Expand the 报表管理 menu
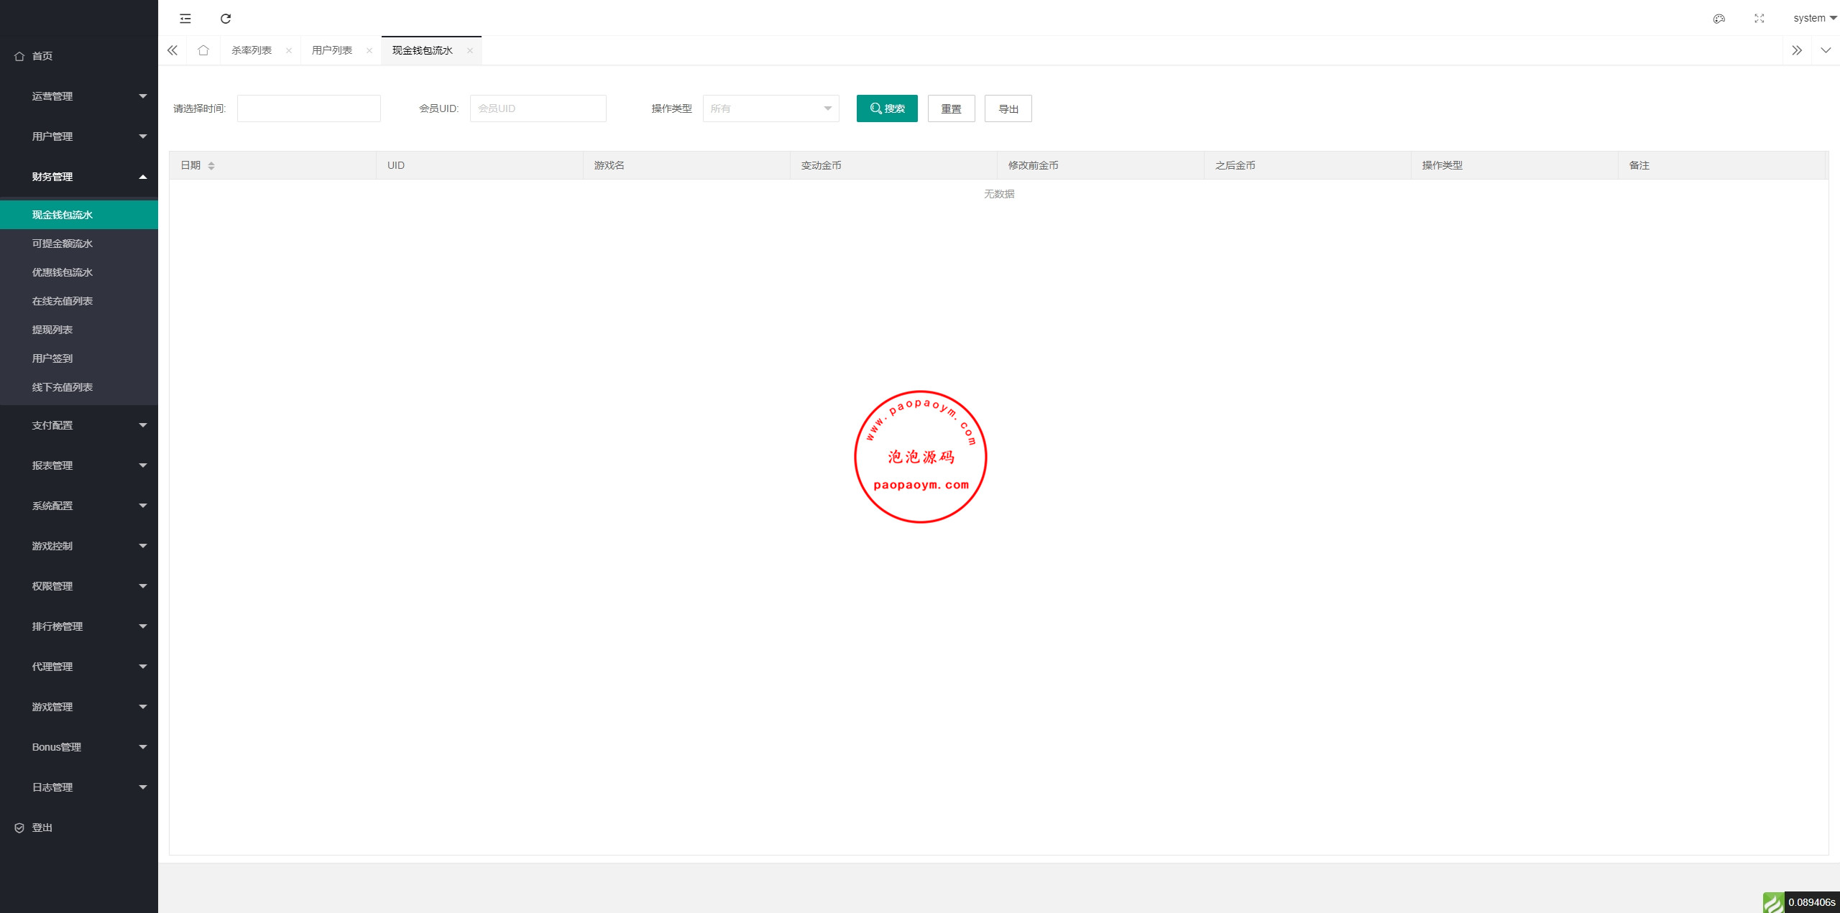The width and height of the screenshot is (1840, 913). (x=79, y=465)
